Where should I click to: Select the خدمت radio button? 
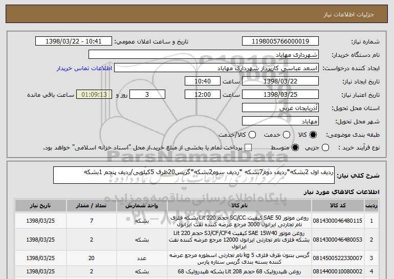(x=287, y=135)
